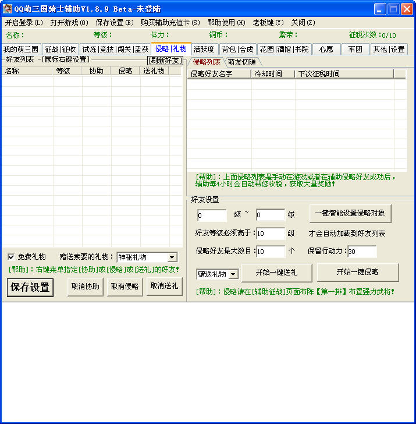Click the 等级 column header

(x=66, y=71)
